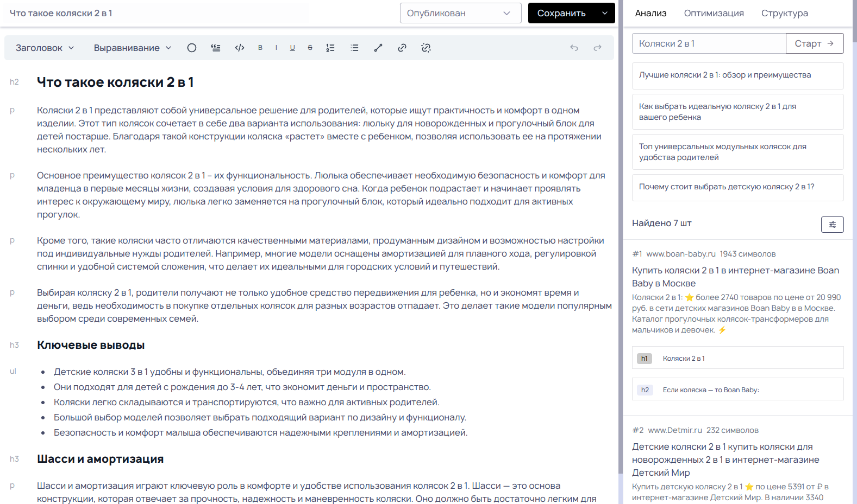Click the circle icon in formatting toolbar
Screen dimensions: 857x504
pos(192,48)
